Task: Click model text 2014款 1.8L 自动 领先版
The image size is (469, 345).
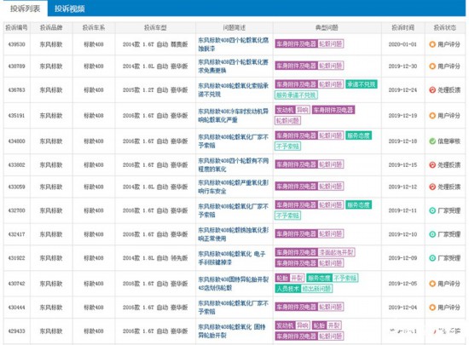Action: (x=155, y=258)
